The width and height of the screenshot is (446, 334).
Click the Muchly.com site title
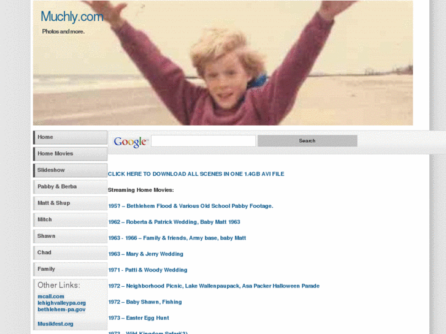pyautogui.click(x=72, y=17)
